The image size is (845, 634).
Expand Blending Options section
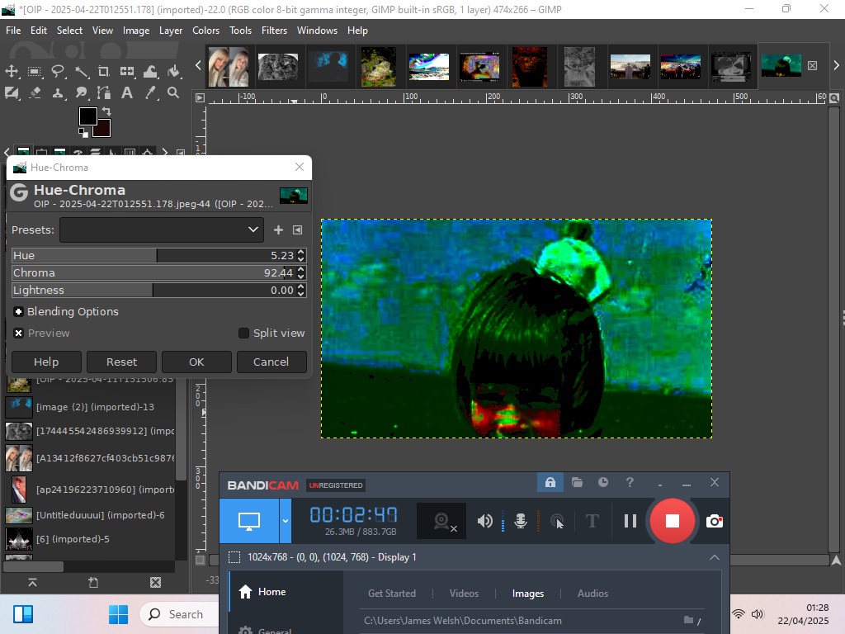(x=19, y=312)
